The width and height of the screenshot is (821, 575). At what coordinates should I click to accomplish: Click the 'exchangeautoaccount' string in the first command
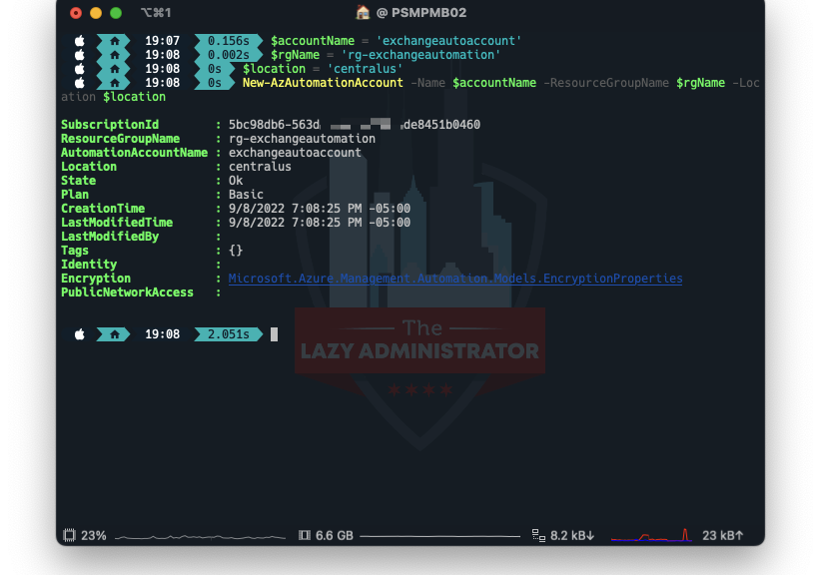[x=448, y=40]
